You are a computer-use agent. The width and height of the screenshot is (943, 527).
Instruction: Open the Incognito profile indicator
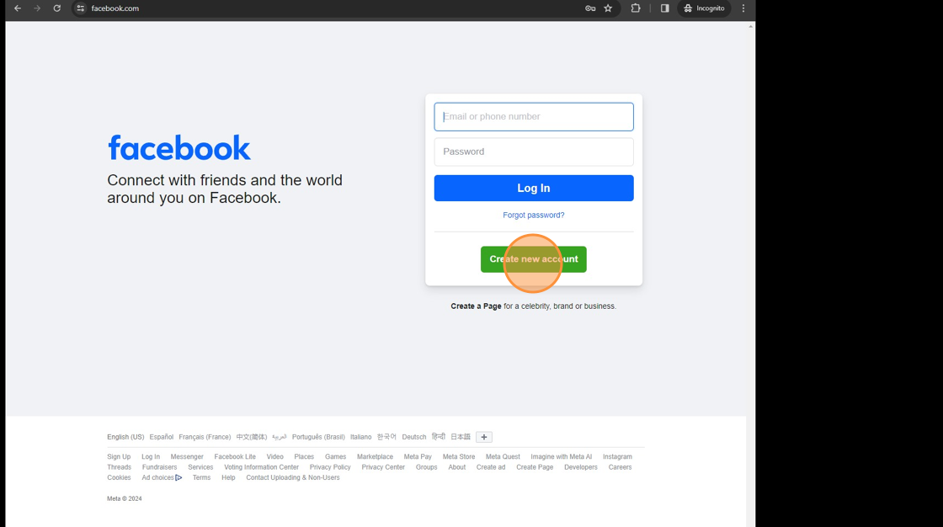click(704, 8)
